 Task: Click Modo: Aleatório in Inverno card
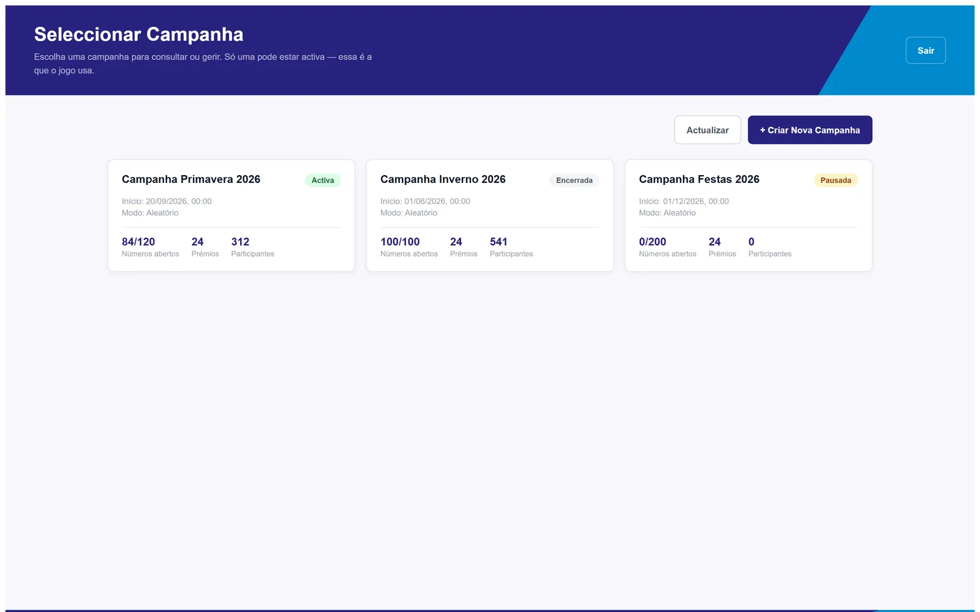[x=409, y=213]
